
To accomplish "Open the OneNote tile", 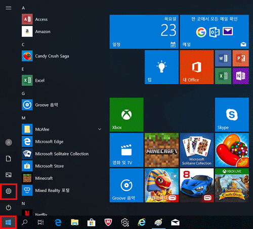I will (x=241, y=76).
